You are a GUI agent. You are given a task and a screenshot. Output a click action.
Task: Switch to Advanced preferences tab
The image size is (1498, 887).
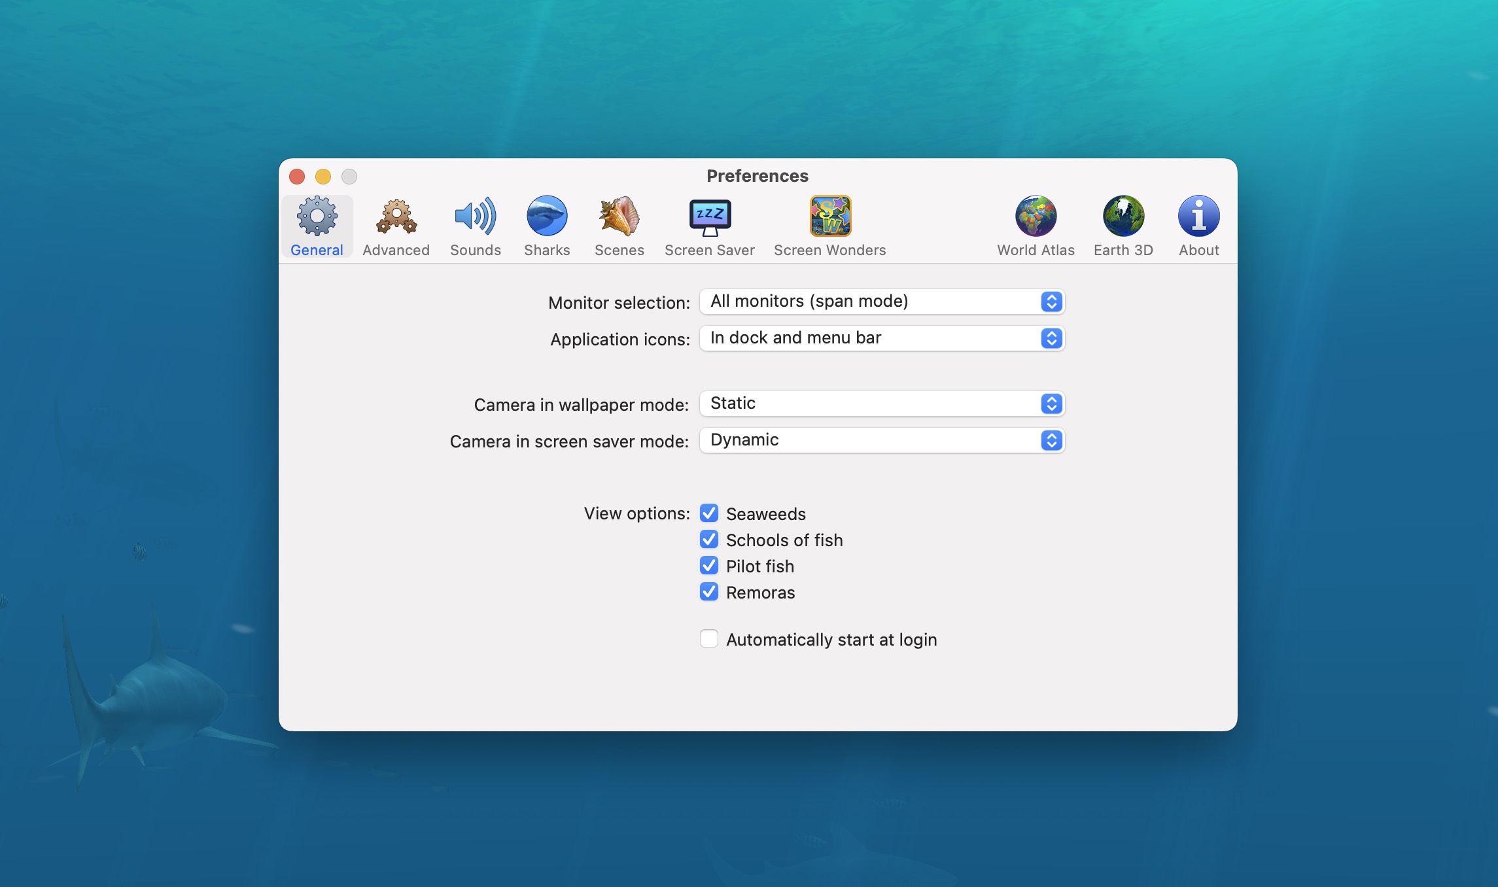coord(396,226)
